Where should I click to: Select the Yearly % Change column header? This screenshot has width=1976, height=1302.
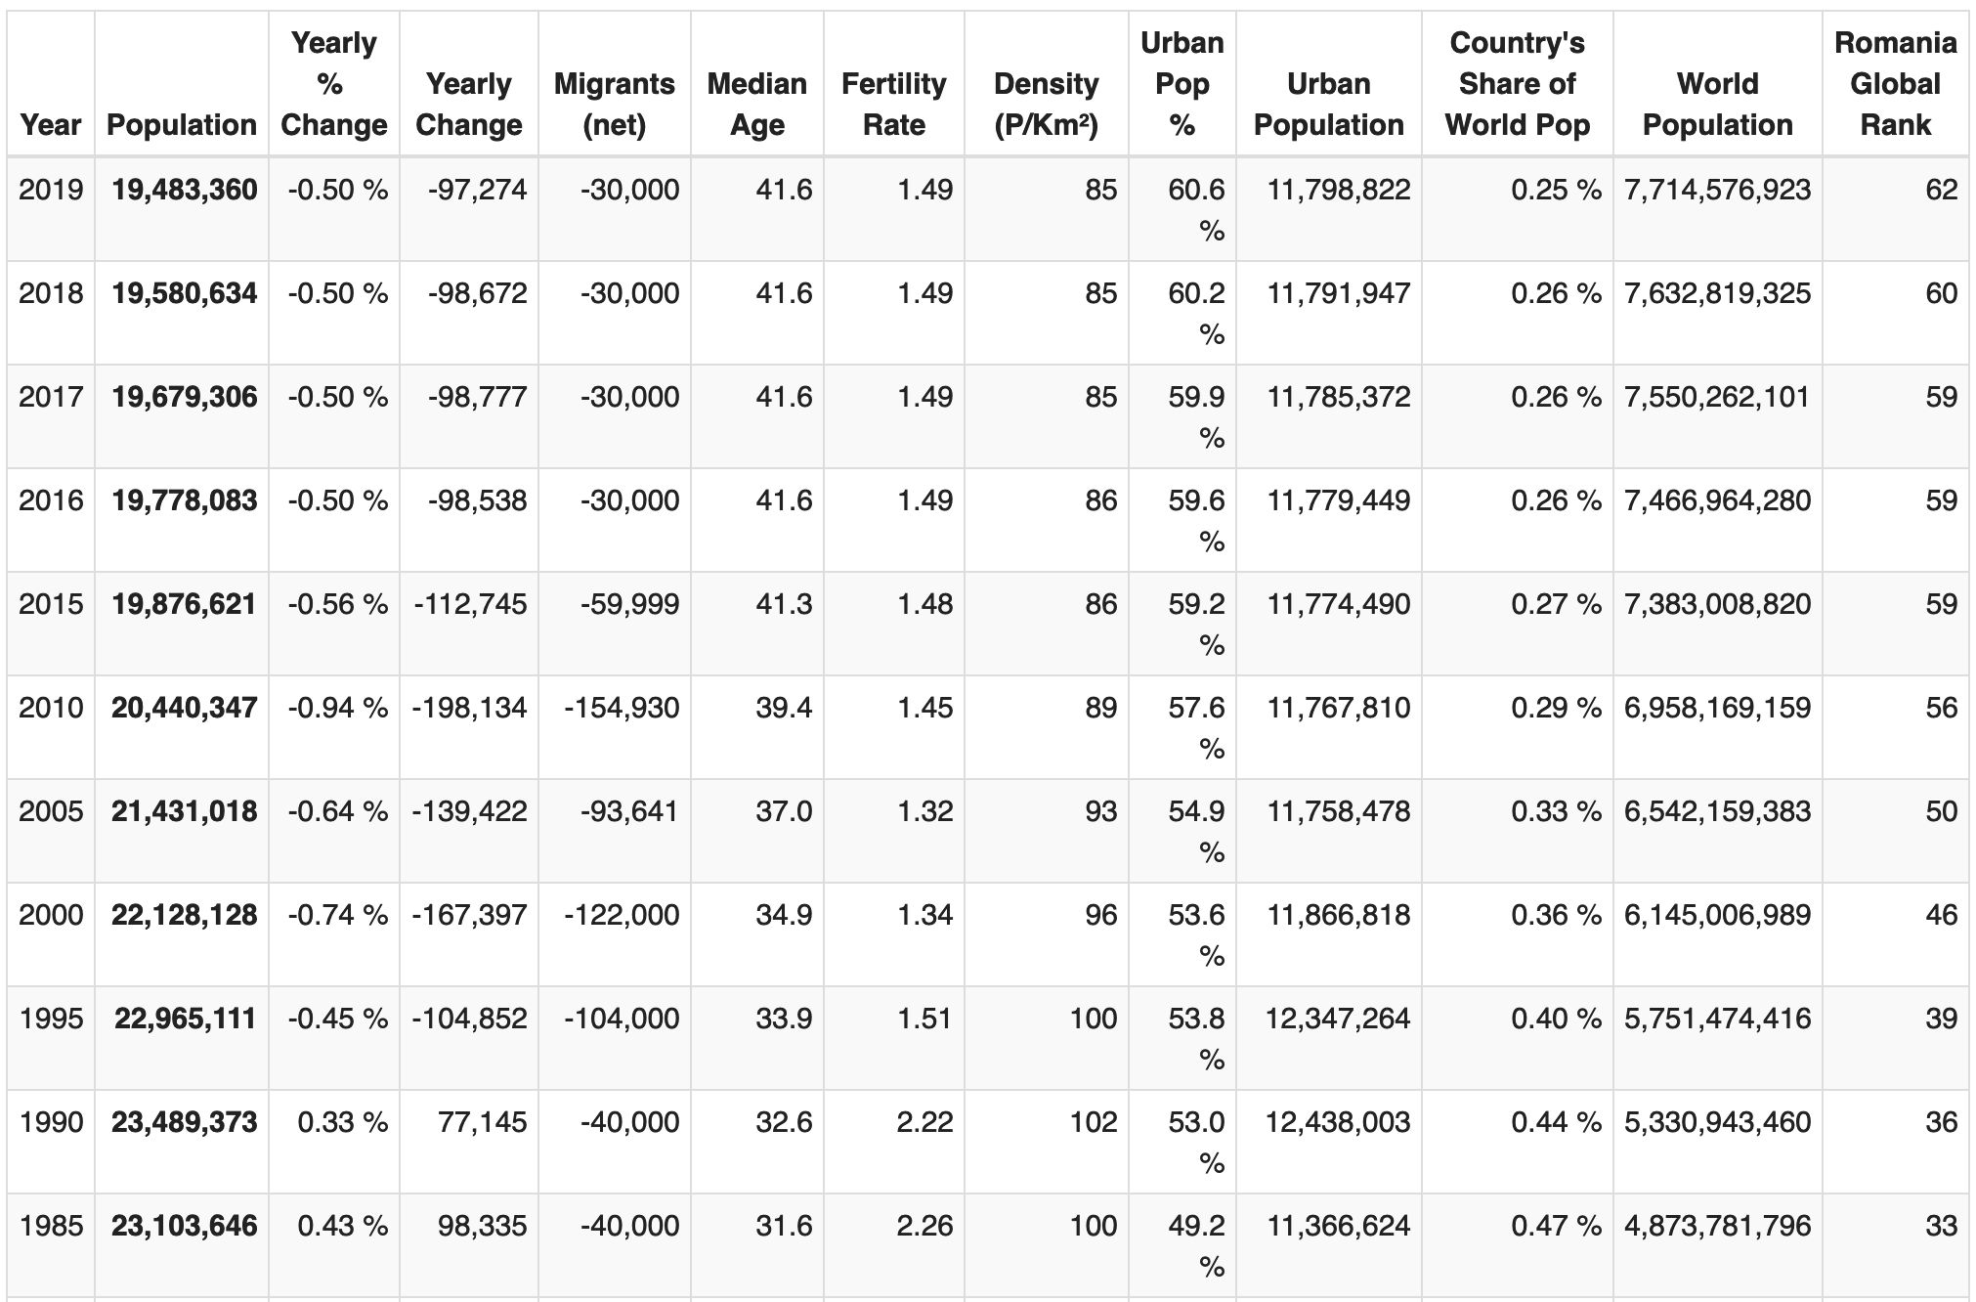click(x=334, y=84)
